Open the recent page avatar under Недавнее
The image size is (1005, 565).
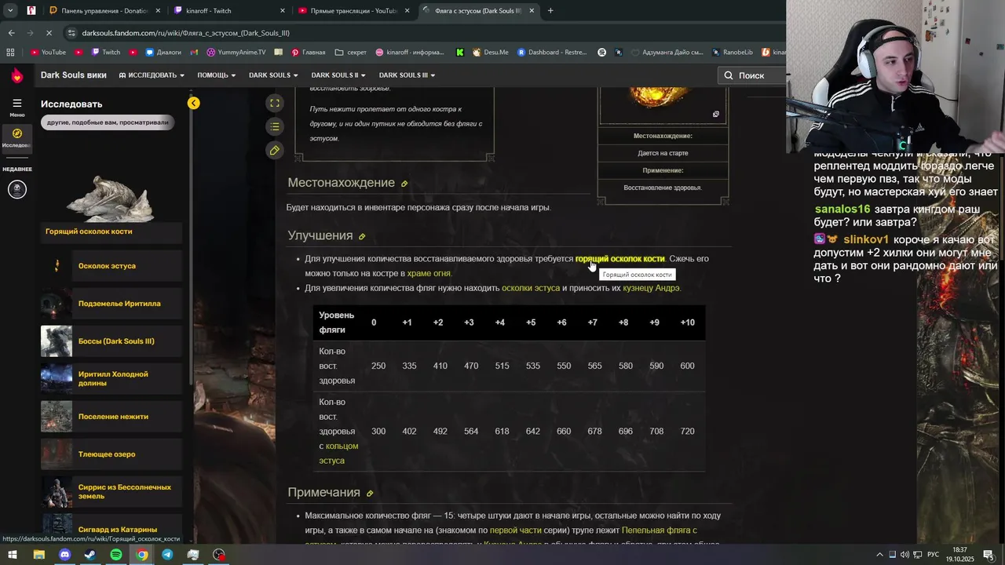click(17, 189)
